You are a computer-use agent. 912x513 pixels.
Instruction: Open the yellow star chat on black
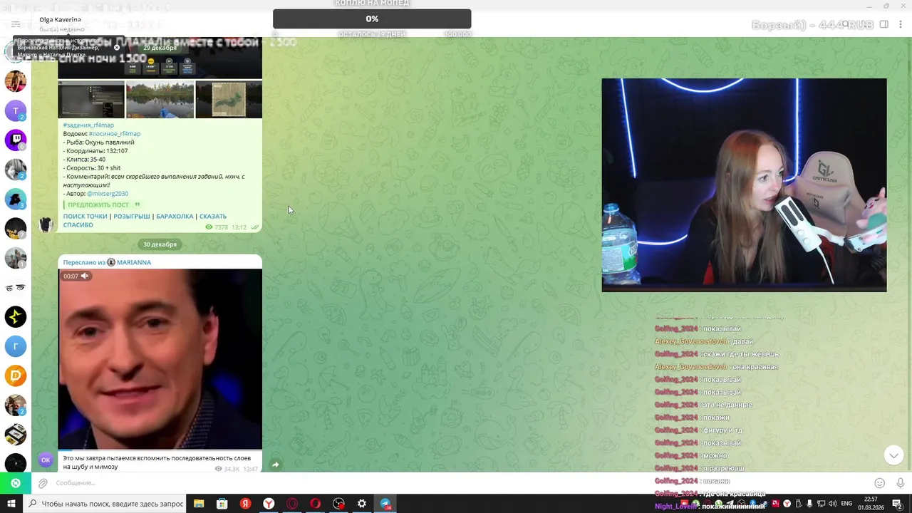click(16, 316)
